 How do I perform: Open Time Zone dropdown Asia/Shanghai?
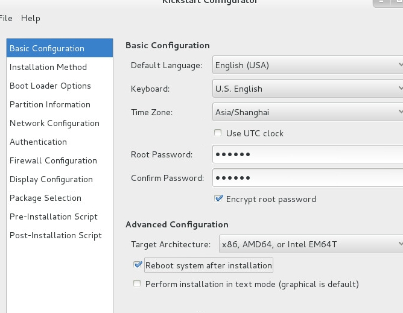308,112
